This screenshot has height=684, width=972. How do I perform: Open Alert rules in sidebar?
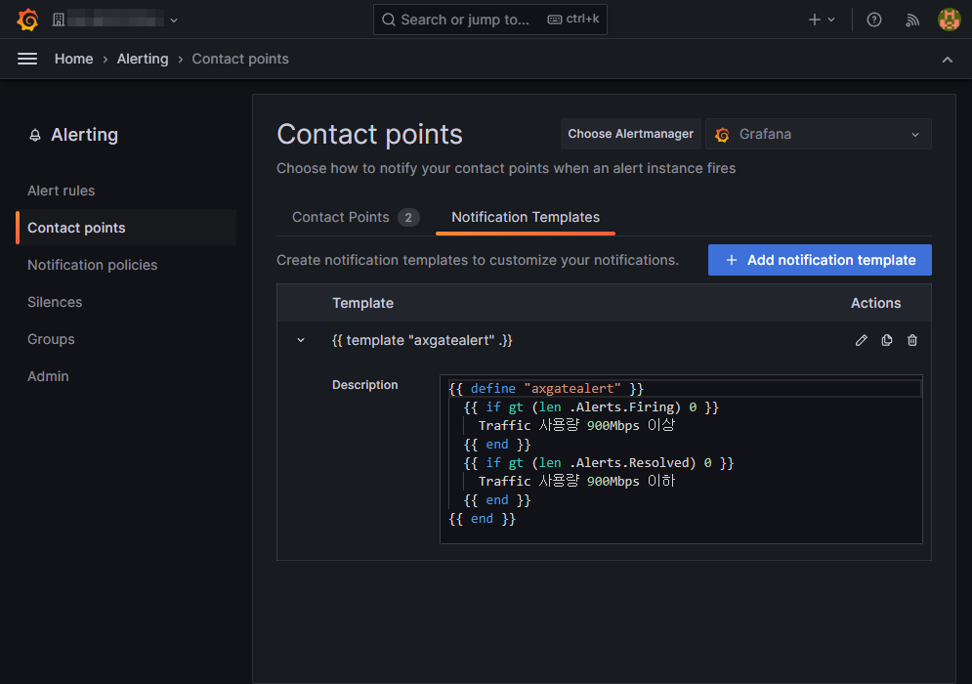pyautogui.click(x=61, y=191)
